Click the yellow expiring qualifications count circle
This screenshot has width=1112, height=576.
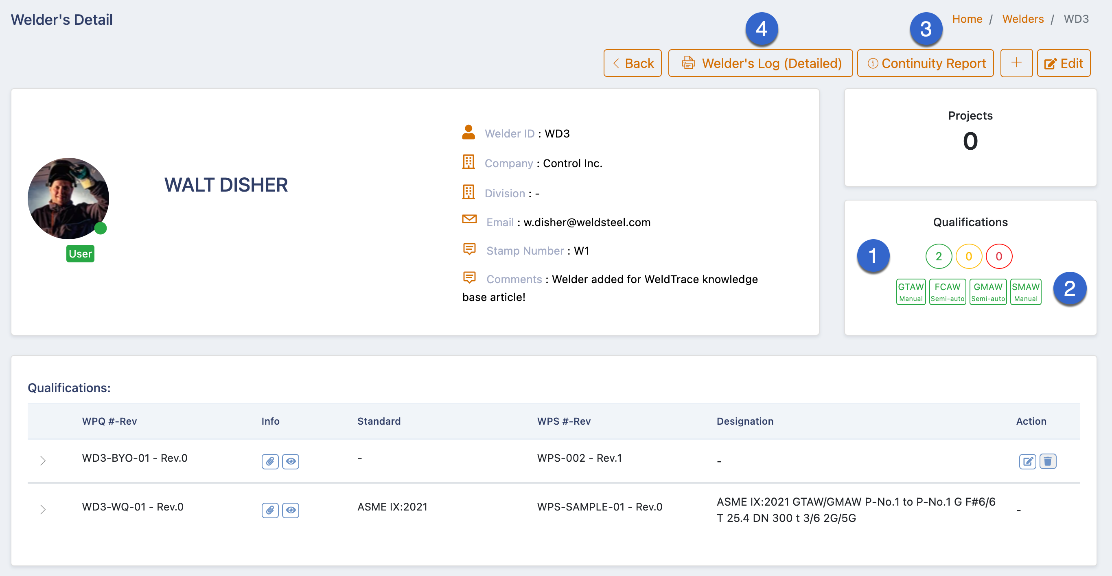[969, 256]
